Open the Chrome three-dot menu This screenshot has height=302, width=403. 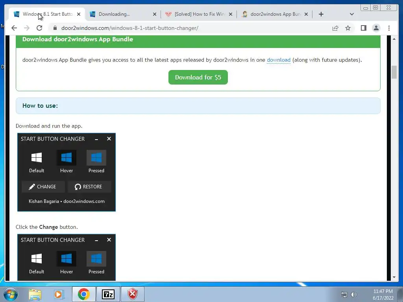pos(389,28)
